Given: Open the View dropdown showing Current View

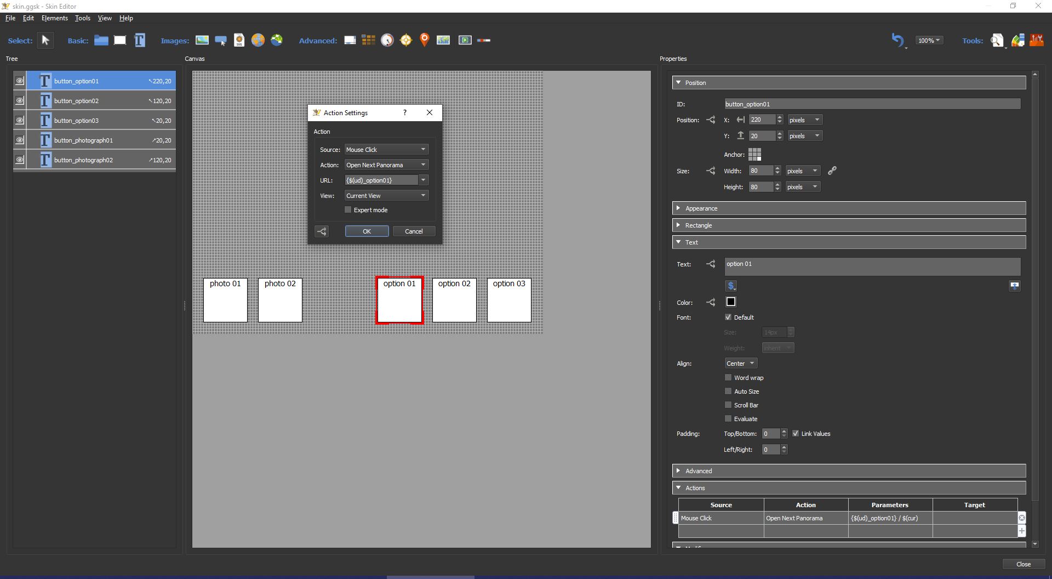Looking at the screenshot, I should [x=386, y=195].
